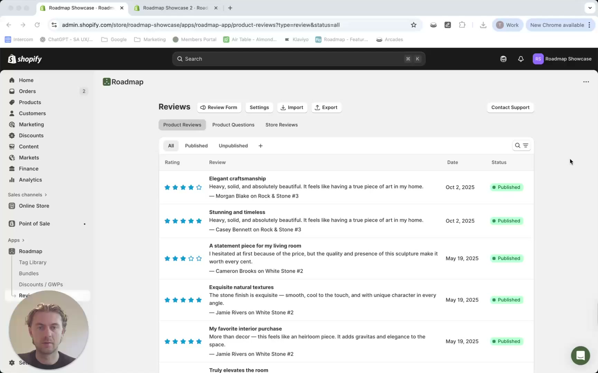
Task: Bookmark this page with the star icon
Action: (x=413, y=25)
